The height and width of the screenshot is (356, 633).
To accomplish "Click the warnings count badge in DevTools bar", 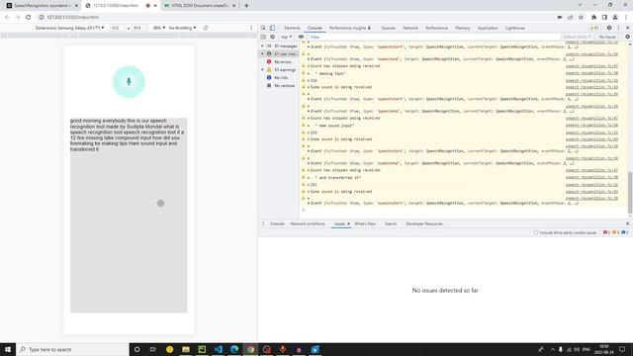I will pos(594,28).
